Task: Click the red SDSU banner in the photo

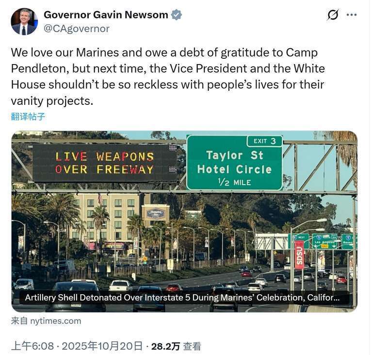Action: (299, 255)
